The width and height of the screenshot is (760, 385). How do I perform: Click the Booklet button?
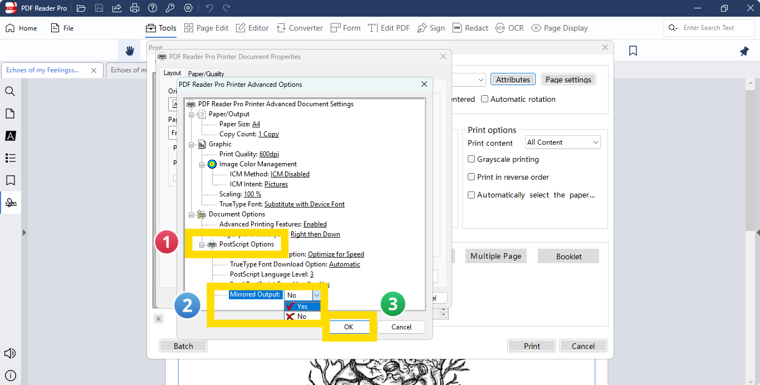(568, 256)
